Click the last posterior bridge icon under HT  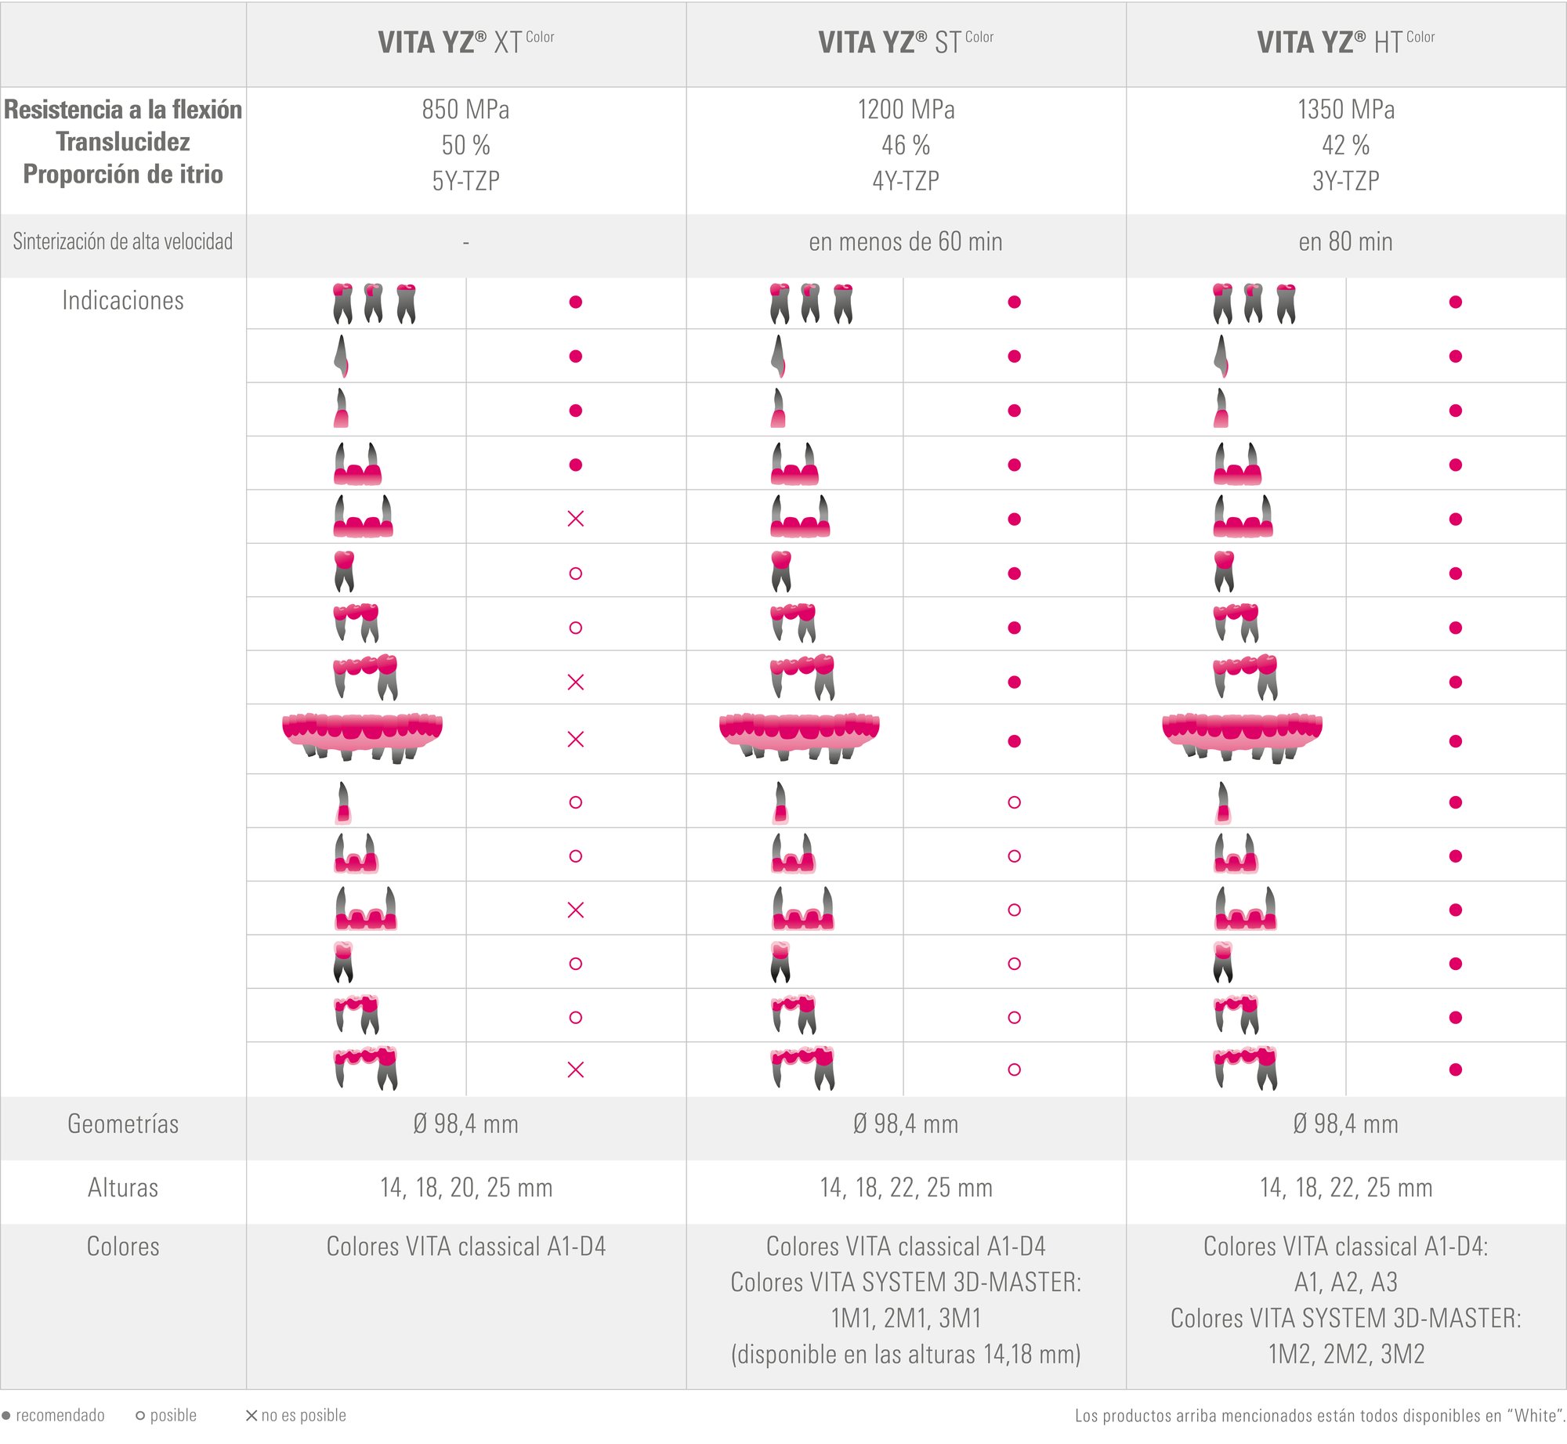point(1245,1068)
